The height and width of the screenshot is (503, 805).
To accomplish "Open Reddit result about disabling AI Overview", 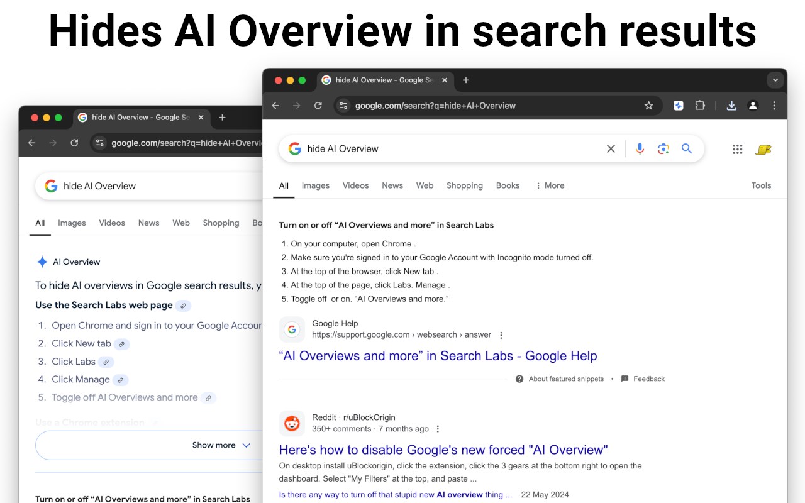I will (443, 450).
